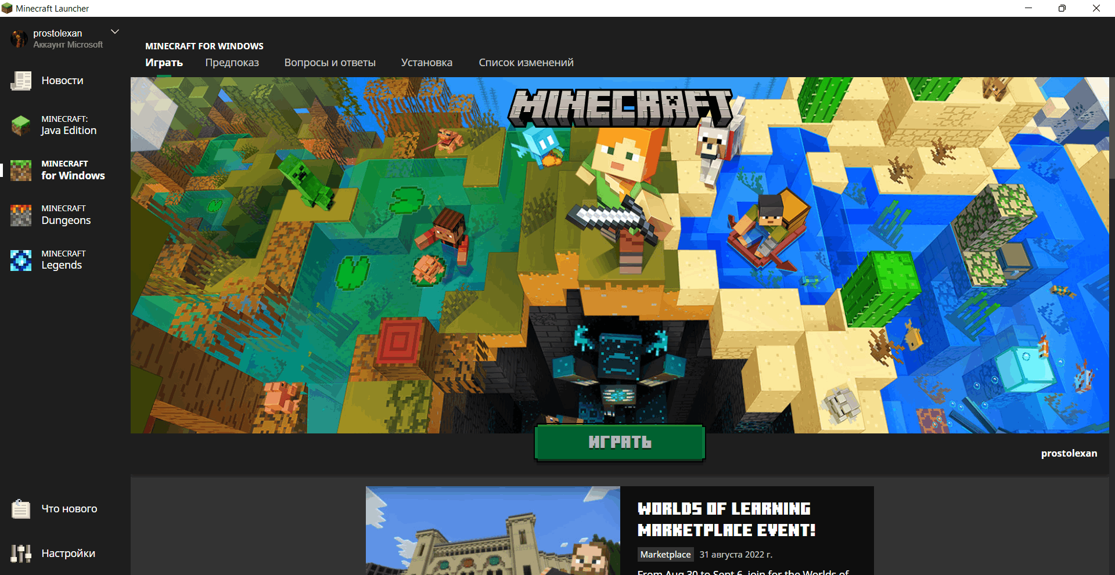Click the MINECRAFT FOR WINDOWS heading
This screenshot has height=575, width=1115.
point(204,46)
